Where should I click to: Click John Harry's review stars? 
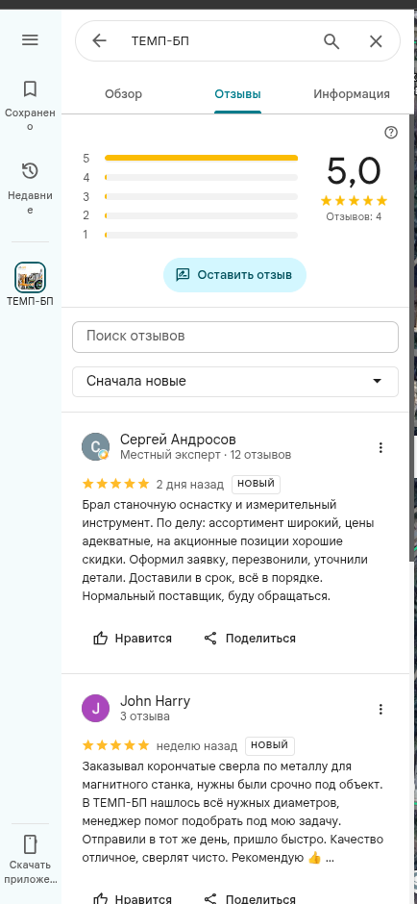(115, 745)
